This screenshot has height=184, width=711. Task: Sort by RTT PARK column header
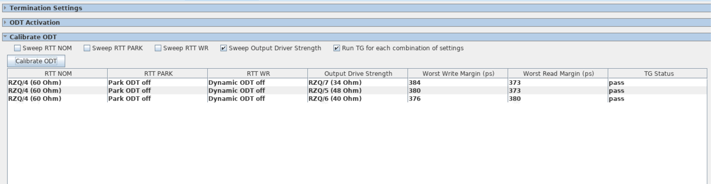(x=158, y=74)
